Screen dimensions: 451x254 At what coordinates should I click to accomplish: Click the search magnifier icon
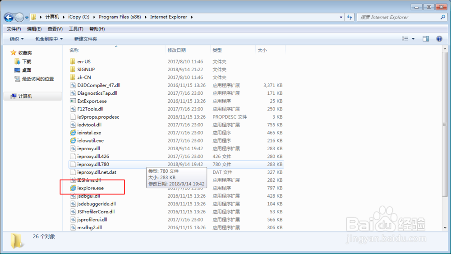pos(443,17)
